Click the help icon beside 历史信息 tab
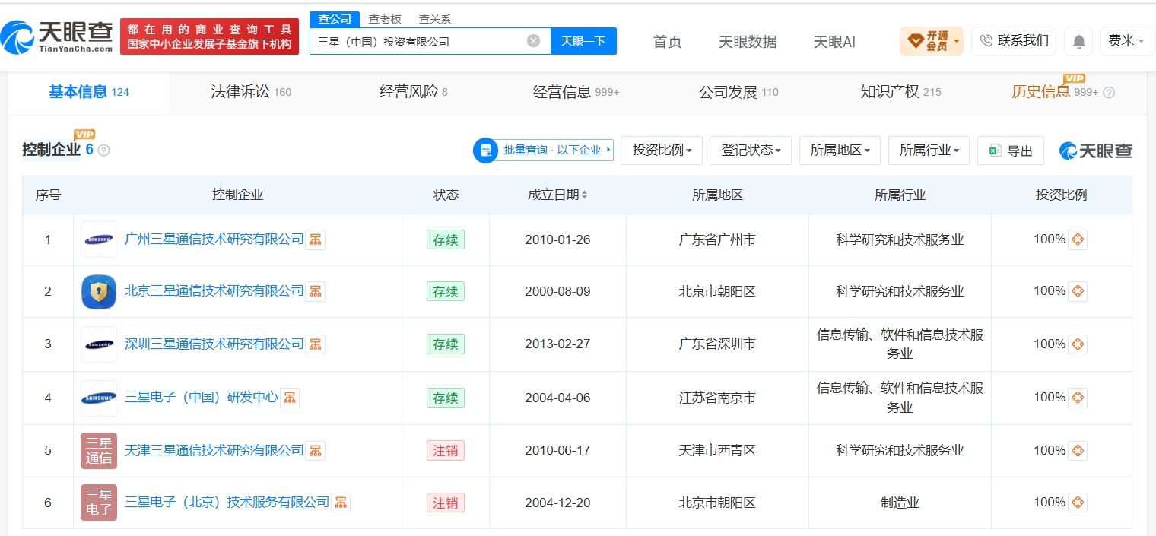Screen dimensions: 1156x536 (x=1109, y=93)
